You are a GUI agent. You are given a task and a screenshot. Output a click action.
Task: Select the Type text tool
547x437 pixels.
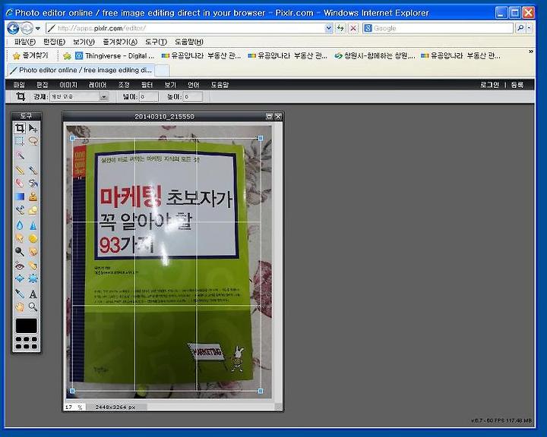[x=33, y=294]
